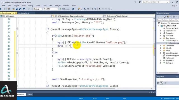Switch to the Error List tab
Image resolution: width=179 pixels, height=100 pixels.
click(21, 94)
